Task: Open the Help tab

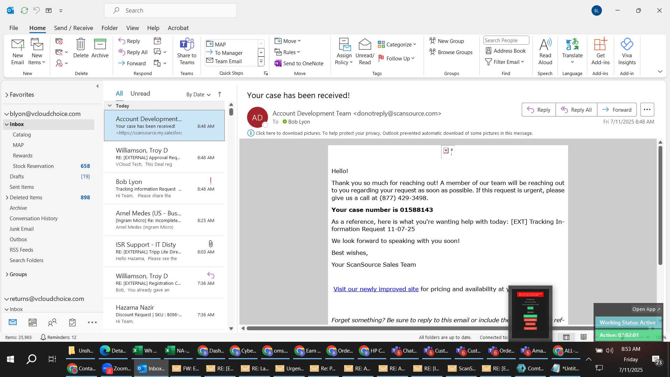Action: coord(153,28)
